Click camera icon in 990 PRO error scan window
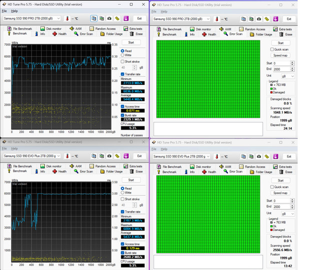The height and width of the screenshot is (270, 320). (259, 19)
